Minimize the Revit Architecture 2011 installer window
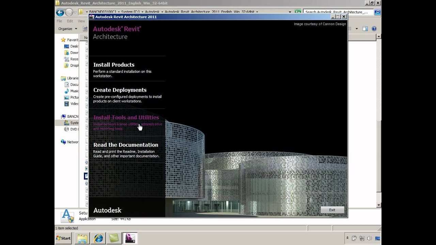Viewport: 436px width, 245px height. pyautogui.click(x=333, y=17)
